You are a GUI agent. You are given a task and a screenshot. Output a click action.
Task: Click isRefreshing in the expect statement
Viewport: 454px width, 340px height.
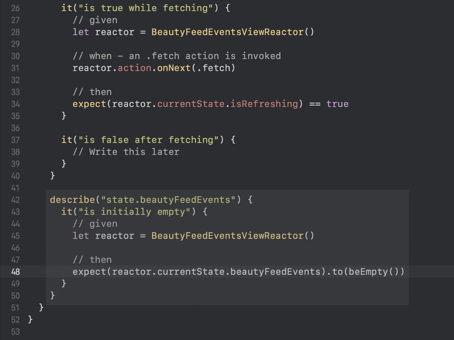tap(264, 104)
